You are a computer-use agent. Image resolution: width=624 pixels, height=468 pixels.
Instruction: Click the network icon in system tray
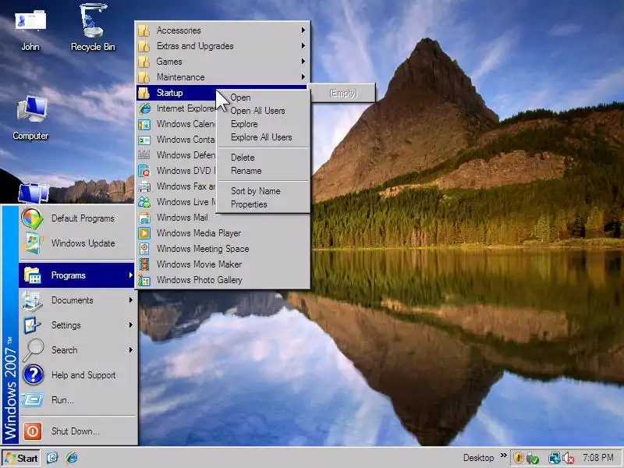click(554, 458)
